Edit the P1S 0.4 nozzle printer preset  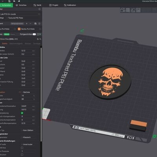click(x=39, y=14)
